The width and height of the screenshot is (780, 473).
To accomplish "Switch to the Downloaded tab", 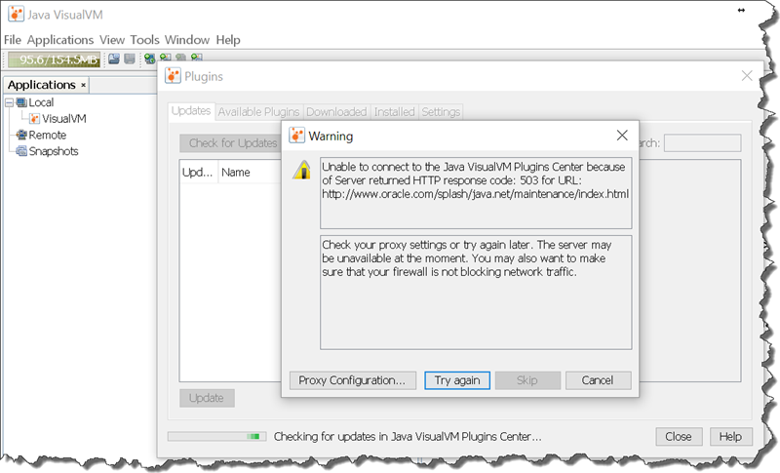I will pos(336,112).
